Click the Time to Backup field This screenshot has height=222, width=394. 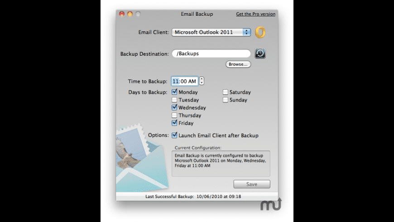click(184, 81)
